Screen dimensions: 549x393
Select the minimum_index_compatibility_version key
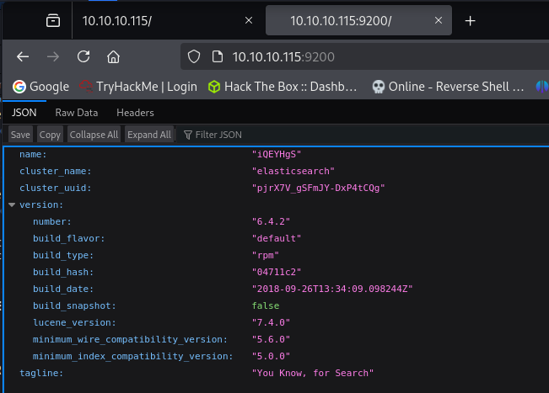132,356
